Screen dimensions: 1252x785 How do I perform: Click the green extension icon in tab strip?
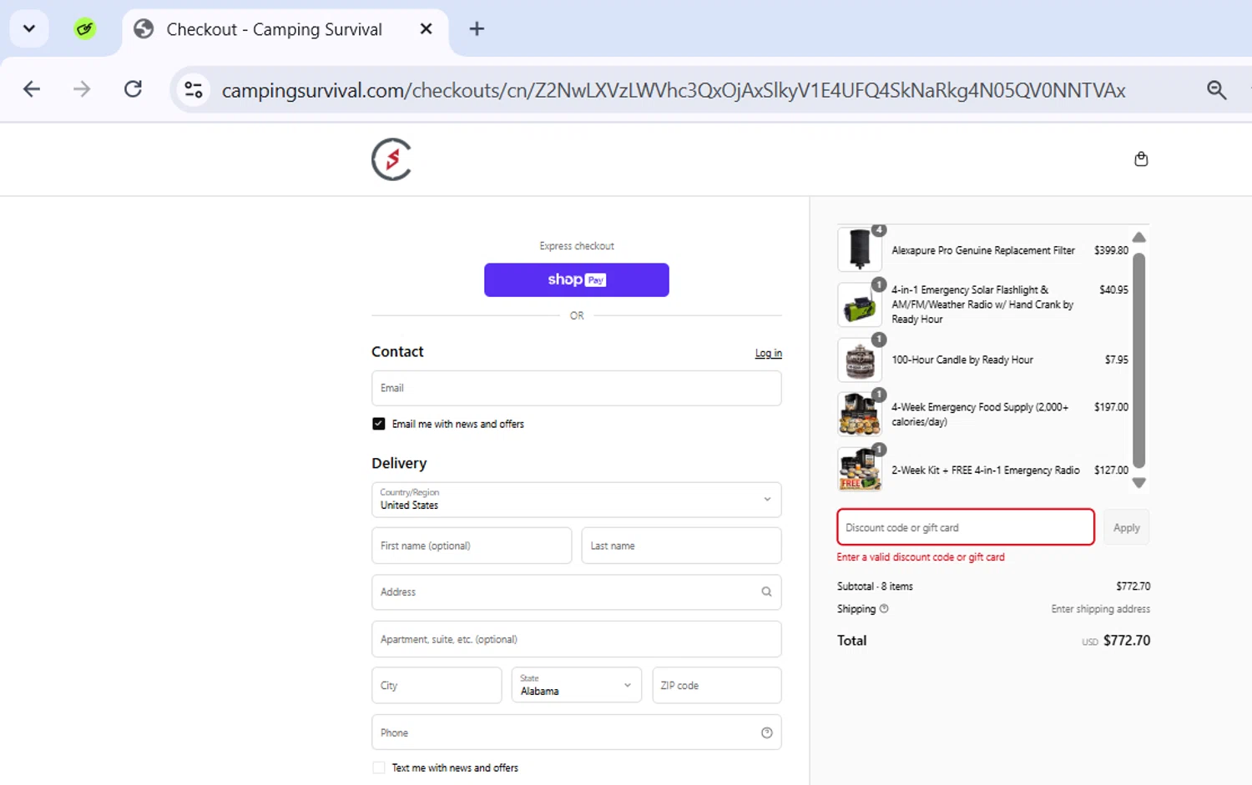84,29
